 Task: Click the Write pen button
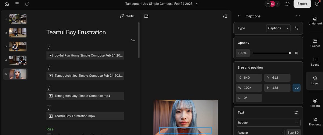click(x=127, y=16)
